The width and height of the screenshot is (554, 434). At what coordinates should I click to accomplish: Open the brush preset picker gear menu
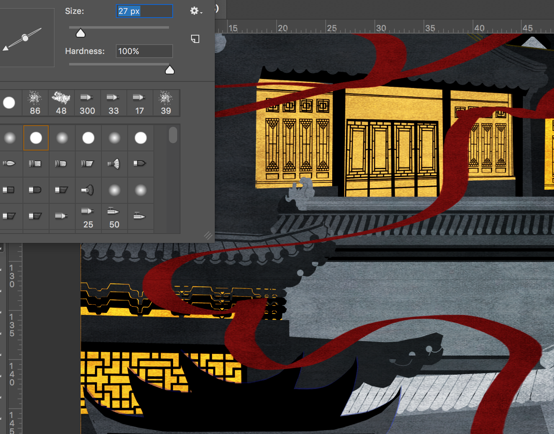pyautogui.click(x=196, y=11)
